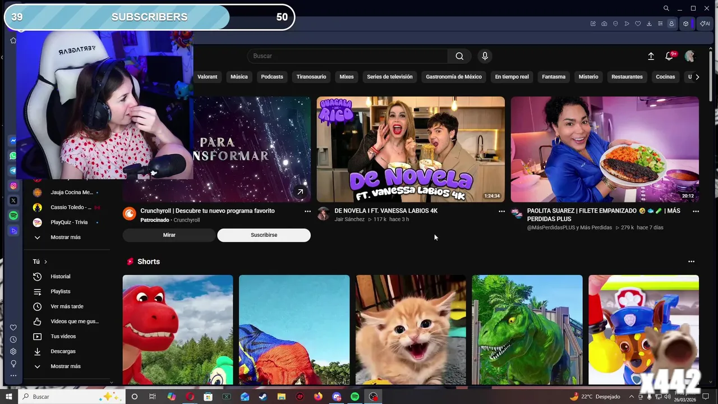Click the browser AI button

(x=705, y=24)
